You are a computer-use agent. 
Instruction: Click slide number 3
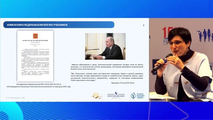coord(143,25)
